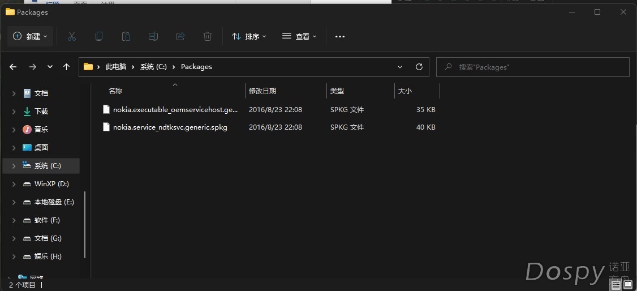637x291 pixels.
Task: Open the 新建 (New) dropdown
Action: (x=31, y=36)
